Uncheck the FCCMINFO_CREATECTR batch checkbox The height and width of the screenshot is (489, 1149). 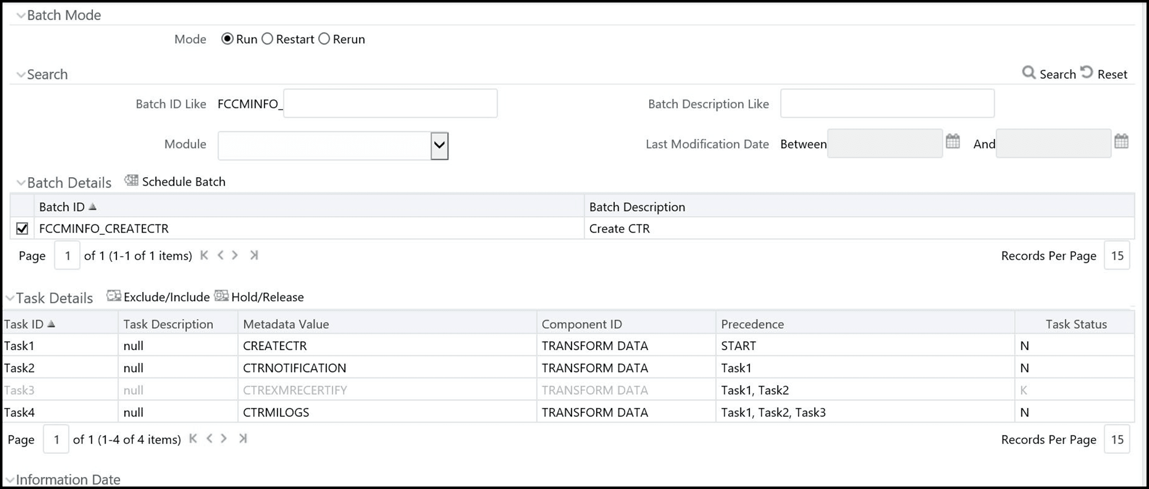[x=21, y=228]
